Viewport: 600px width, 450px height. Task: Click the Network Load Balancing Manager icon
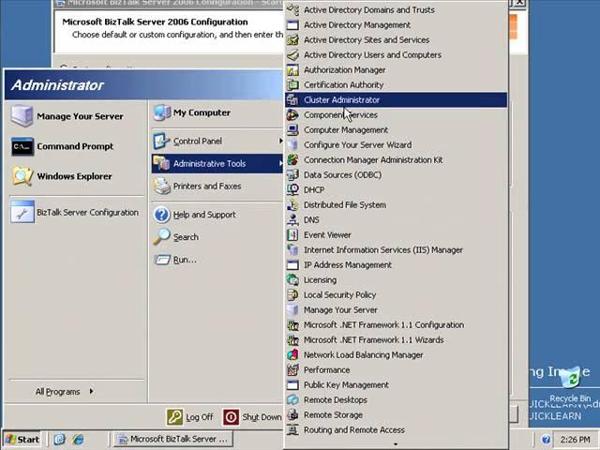click(292, 354)
